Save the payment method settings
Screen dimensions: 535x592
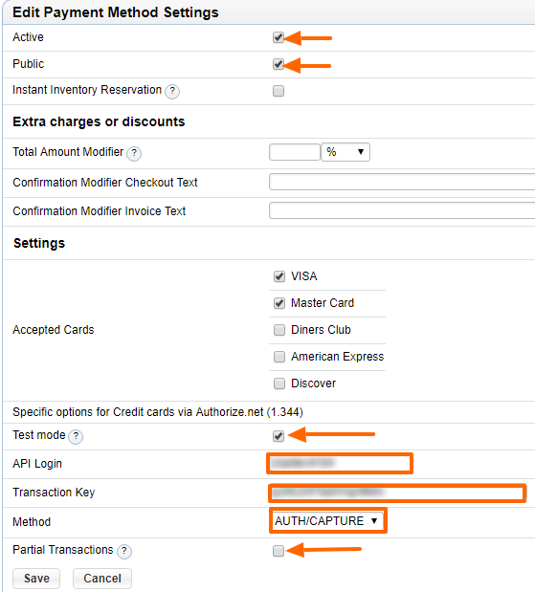pos(36,579)
